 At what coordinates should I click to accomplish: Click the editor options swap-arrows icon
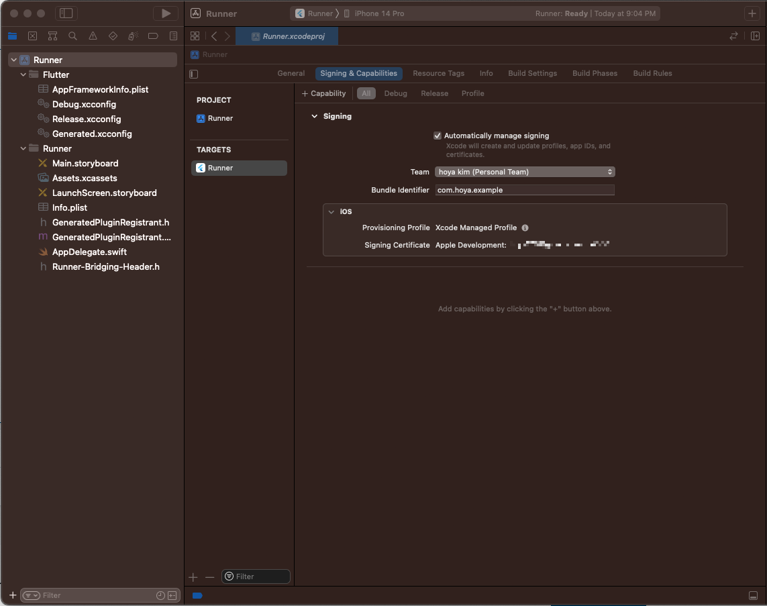pos(733,36)
